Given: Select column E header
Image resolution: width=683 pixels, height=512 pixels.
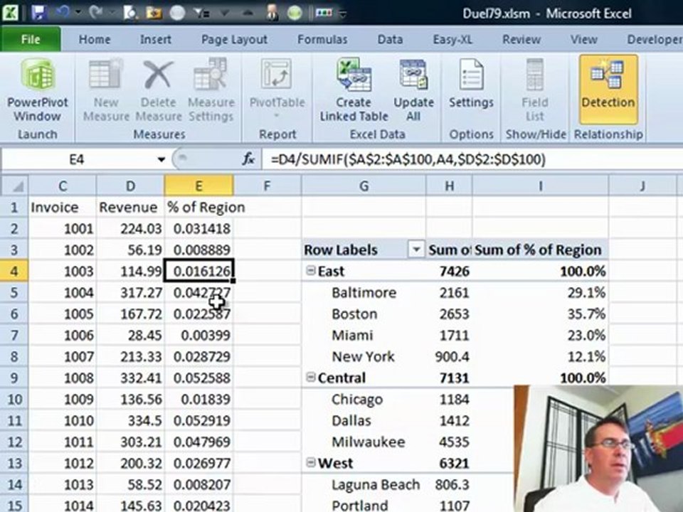Looking at the screenshot, I should (x=198, y=186).
